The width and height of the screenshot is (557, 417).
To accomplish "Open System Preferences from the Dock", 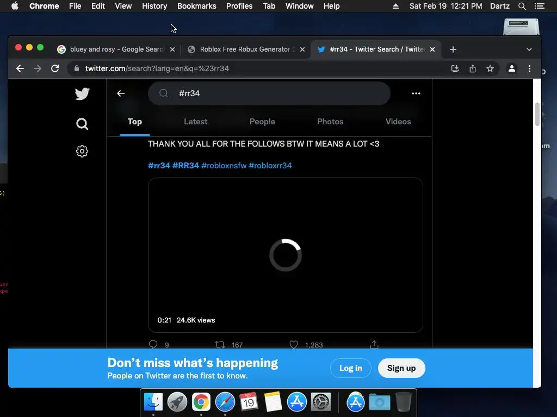I will 321,402.
